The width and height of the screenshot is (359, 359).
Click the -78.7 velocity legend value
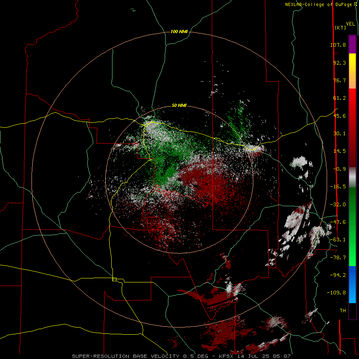338,258
